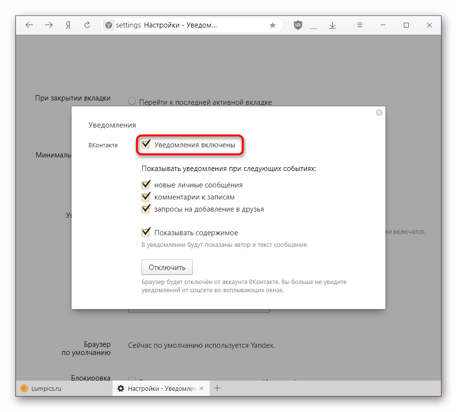Open the downloads arrow icon
Screen dimensions: 457x412
point(332,25)
